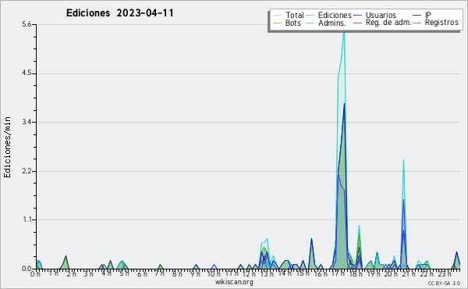Click the orange Bots legend line swatch

pos(277,23)
